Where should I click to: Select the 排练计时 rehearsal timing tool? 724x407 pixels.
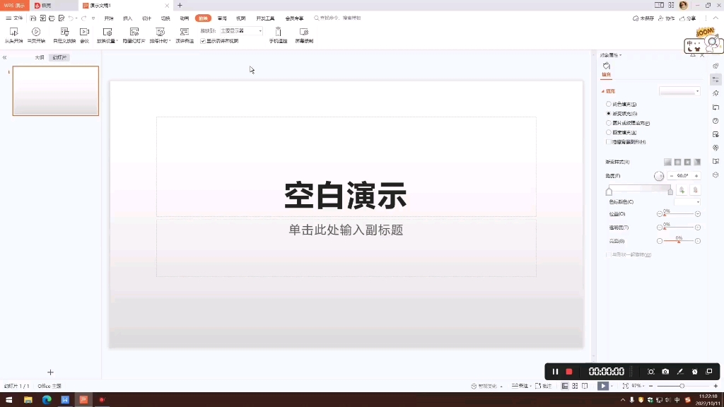pyautogui.click(x=160, y=31)
